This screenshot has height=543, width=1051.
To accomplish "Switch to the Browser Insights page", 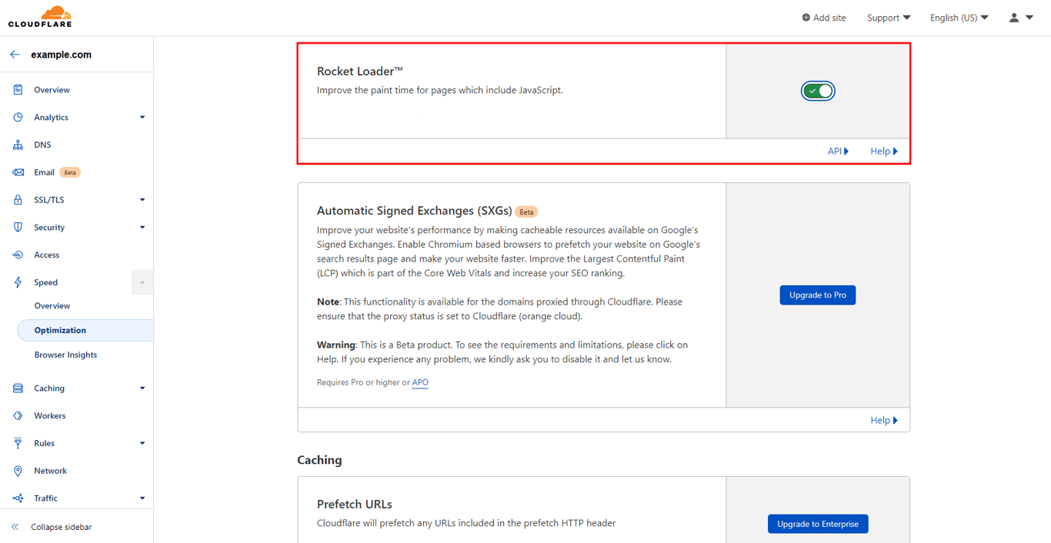I will [65, 355].
